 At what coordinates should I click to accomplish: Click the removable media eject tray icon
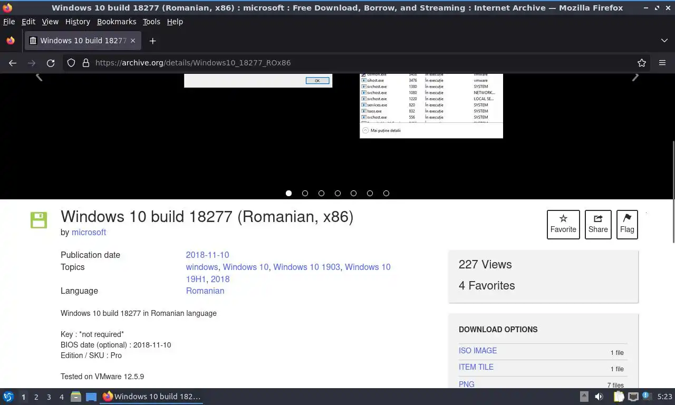[x=584, y=397]
